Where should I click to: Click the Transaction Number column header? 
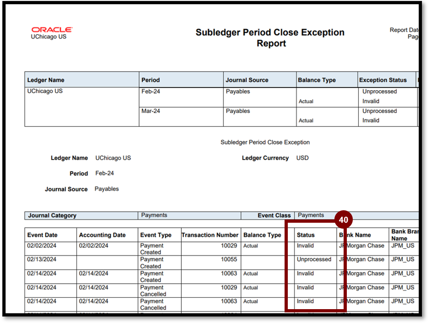pyautogui.click(x=210, y=235)
